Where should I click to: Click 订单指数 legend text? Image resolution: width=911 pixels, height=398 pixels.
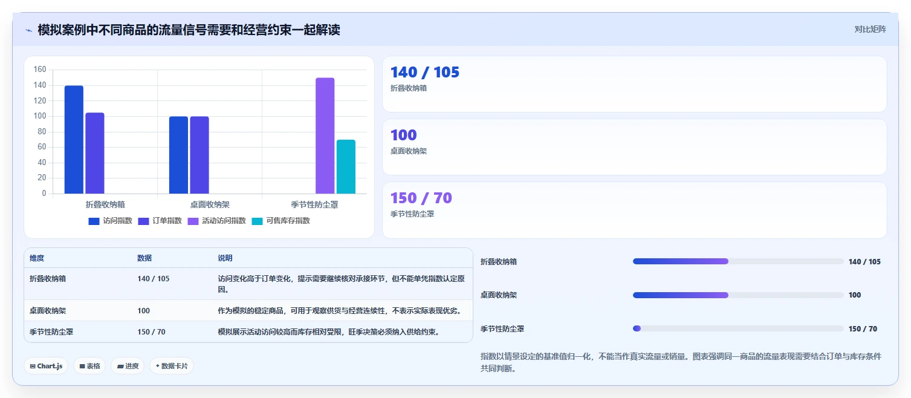[x=167, y=221]
